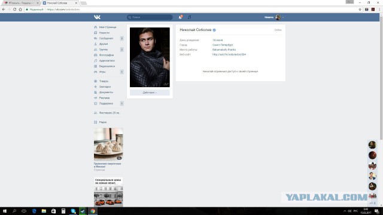
Task: Open a new browser tab
Action: 84,3
